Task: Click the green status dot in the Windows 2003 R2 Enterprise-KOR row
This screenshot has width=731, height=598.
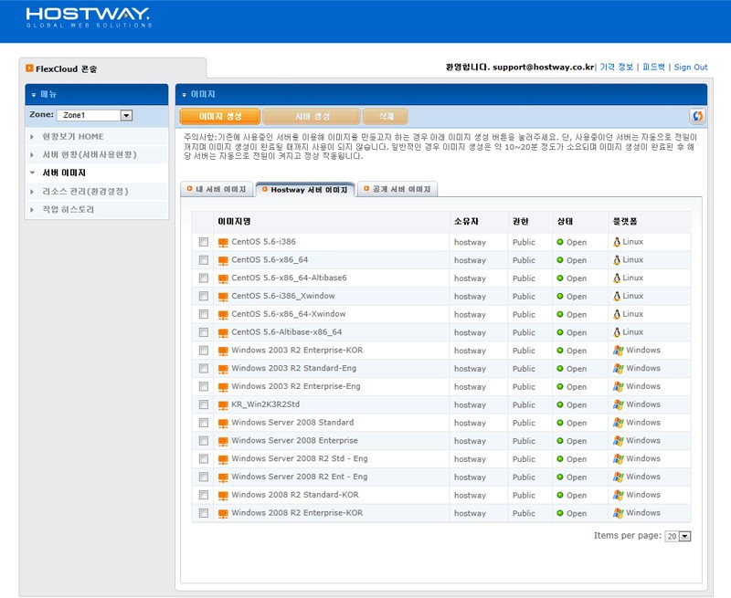Action: [560, 351]
